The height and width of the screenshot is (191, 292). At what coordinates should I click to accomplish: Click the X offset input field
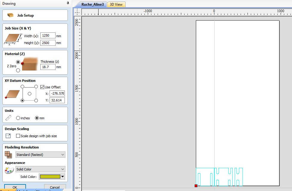(57, 93)
